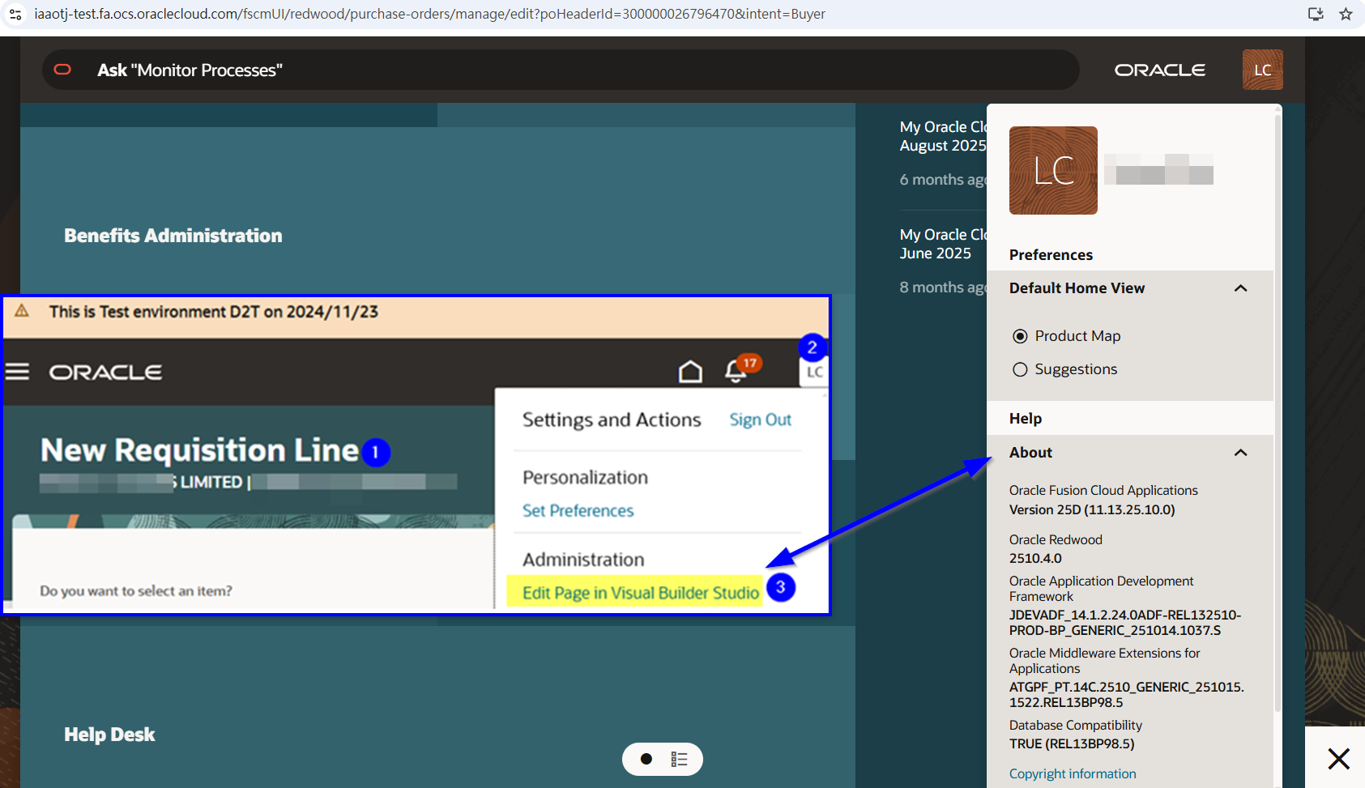This screenshot has height=788, width=1365.
Task: Open the Copyright information link
Action: pyautogui.click(x=1073, y=773)
